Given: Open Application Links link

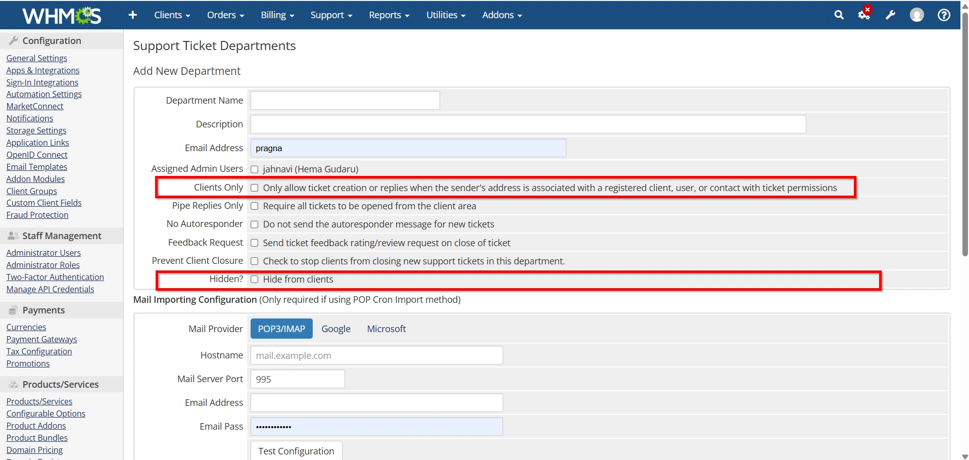Looking at the screenshot, I should click(x=37, y=143).
